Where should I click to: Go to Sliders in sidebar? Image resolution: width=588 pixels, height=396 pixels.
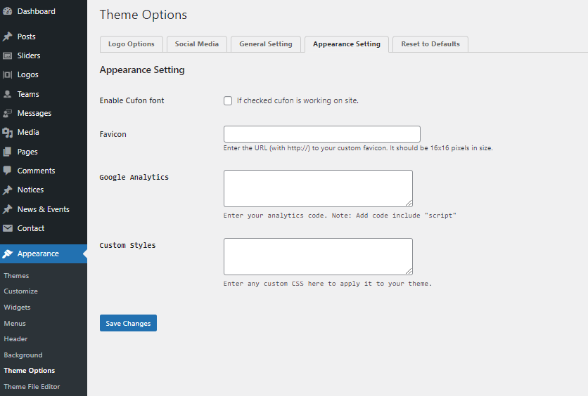[x=29, y=55]
